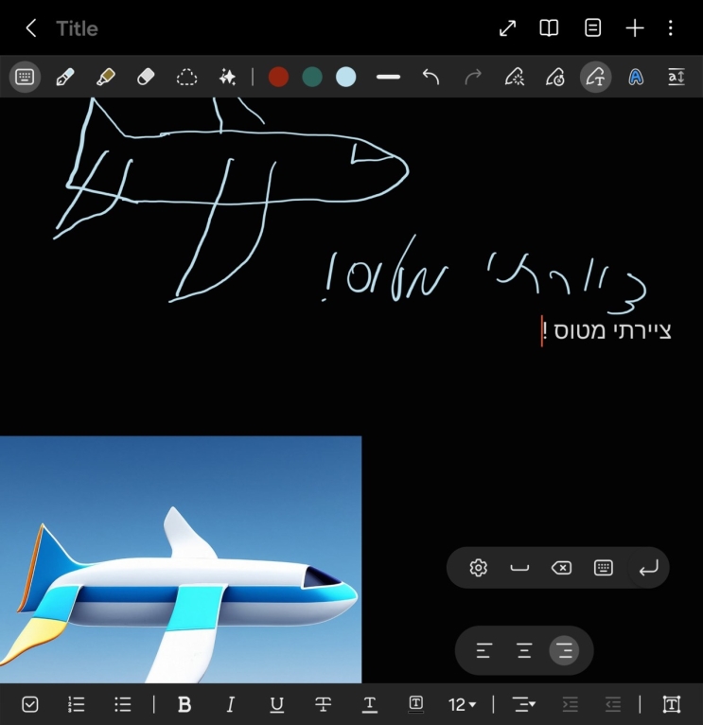
Task: Align text to the left
Action: click(x=483, y=650)
